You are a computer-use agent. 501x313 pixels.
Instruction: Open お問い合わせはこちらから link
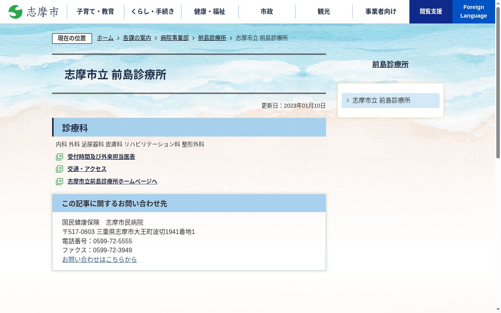[99, 260]
